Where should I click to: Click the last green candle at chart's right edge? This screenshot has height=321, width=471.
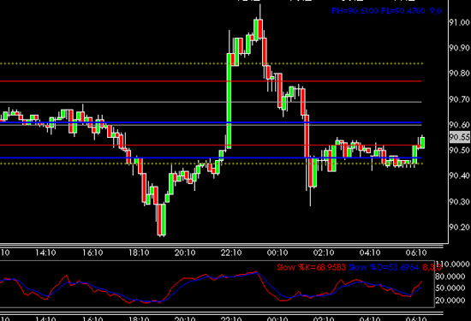pos(422,142)
